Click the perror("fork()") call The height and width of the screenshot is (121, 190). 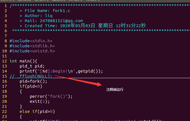(x=51, y=96)
